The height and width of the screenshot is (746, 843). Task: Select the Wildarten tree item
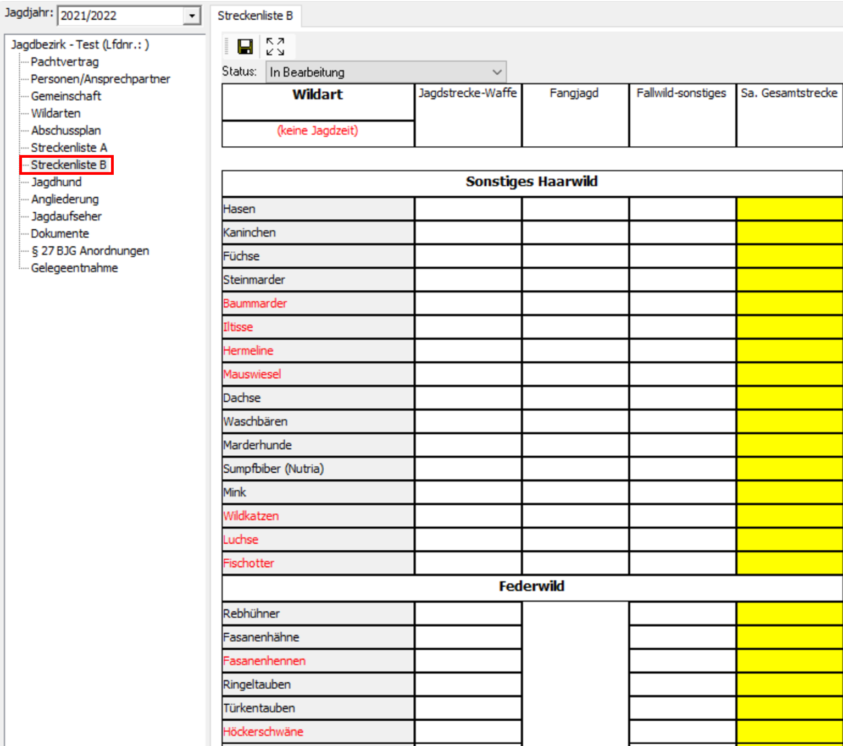(x=56, y=113)
